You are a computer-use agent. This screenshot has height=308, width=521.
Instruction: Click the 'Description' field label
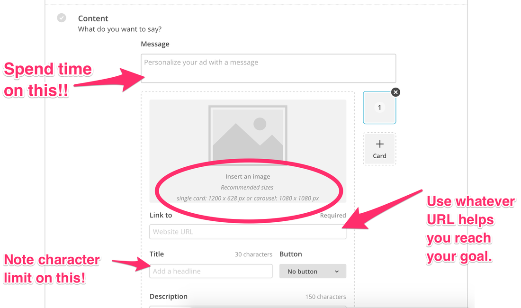pos(169,297)
